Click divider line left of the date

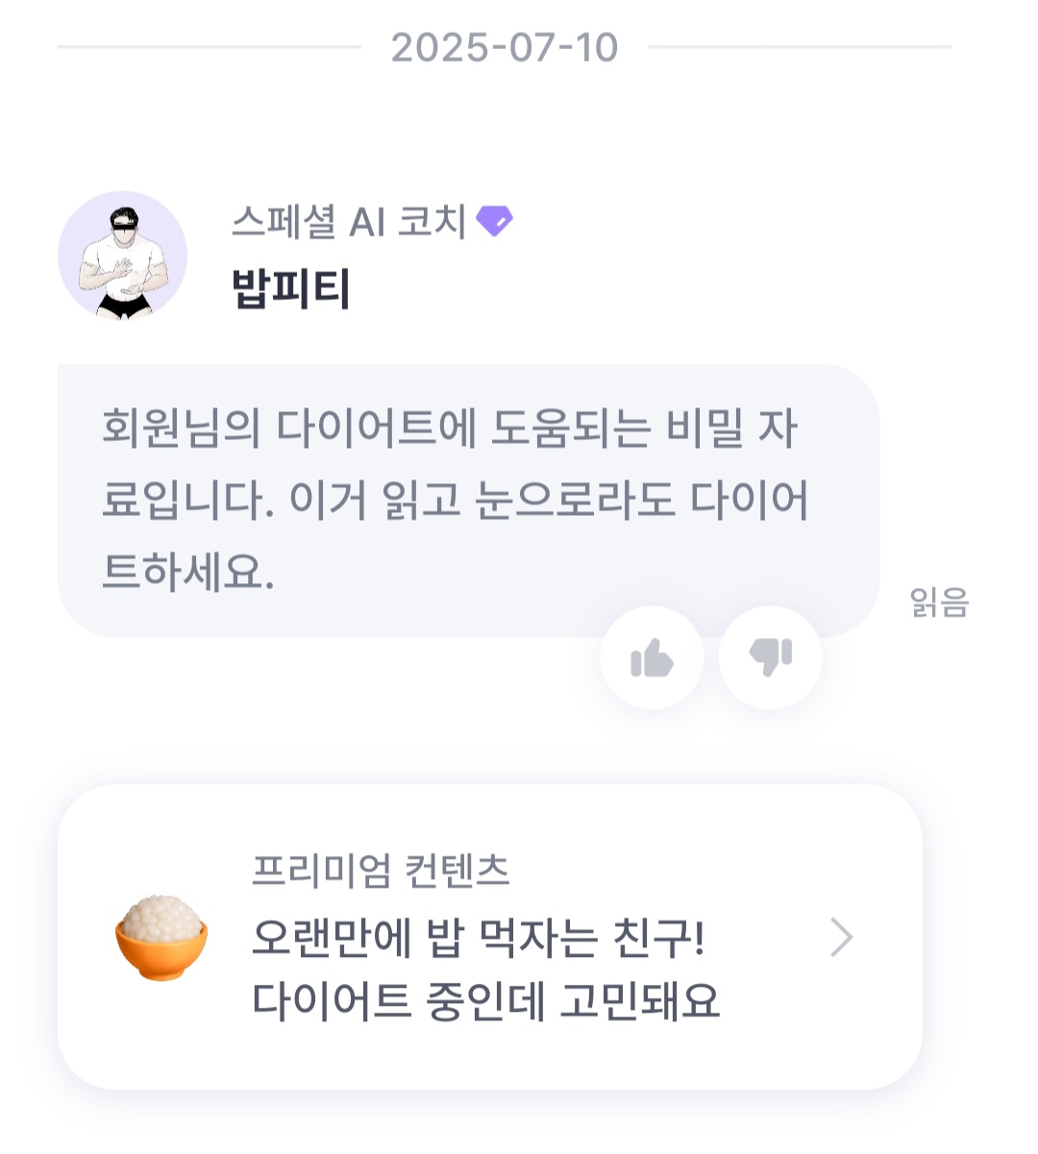tap(209, 46)
